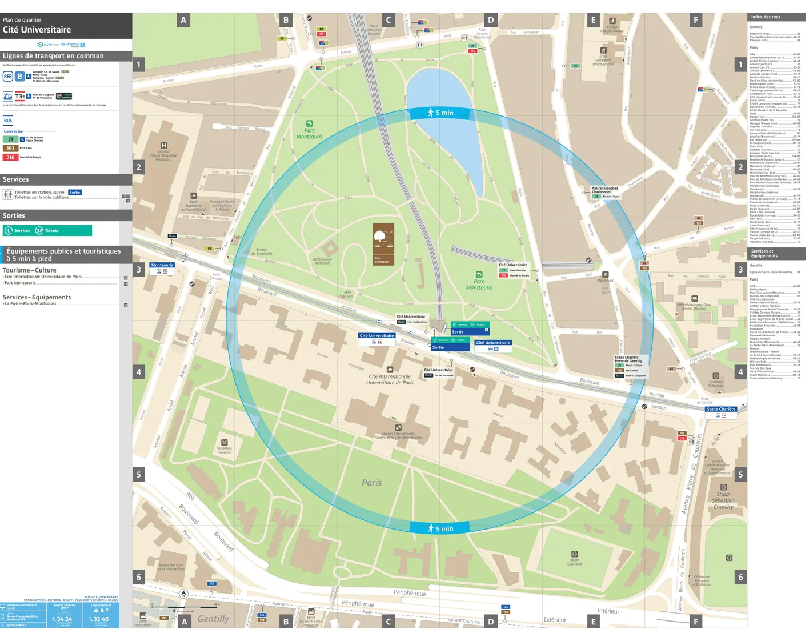Click the tramway pictogram beside T3a
The width and height of the screenshot is (809, 641).
(x=8, y=96)
